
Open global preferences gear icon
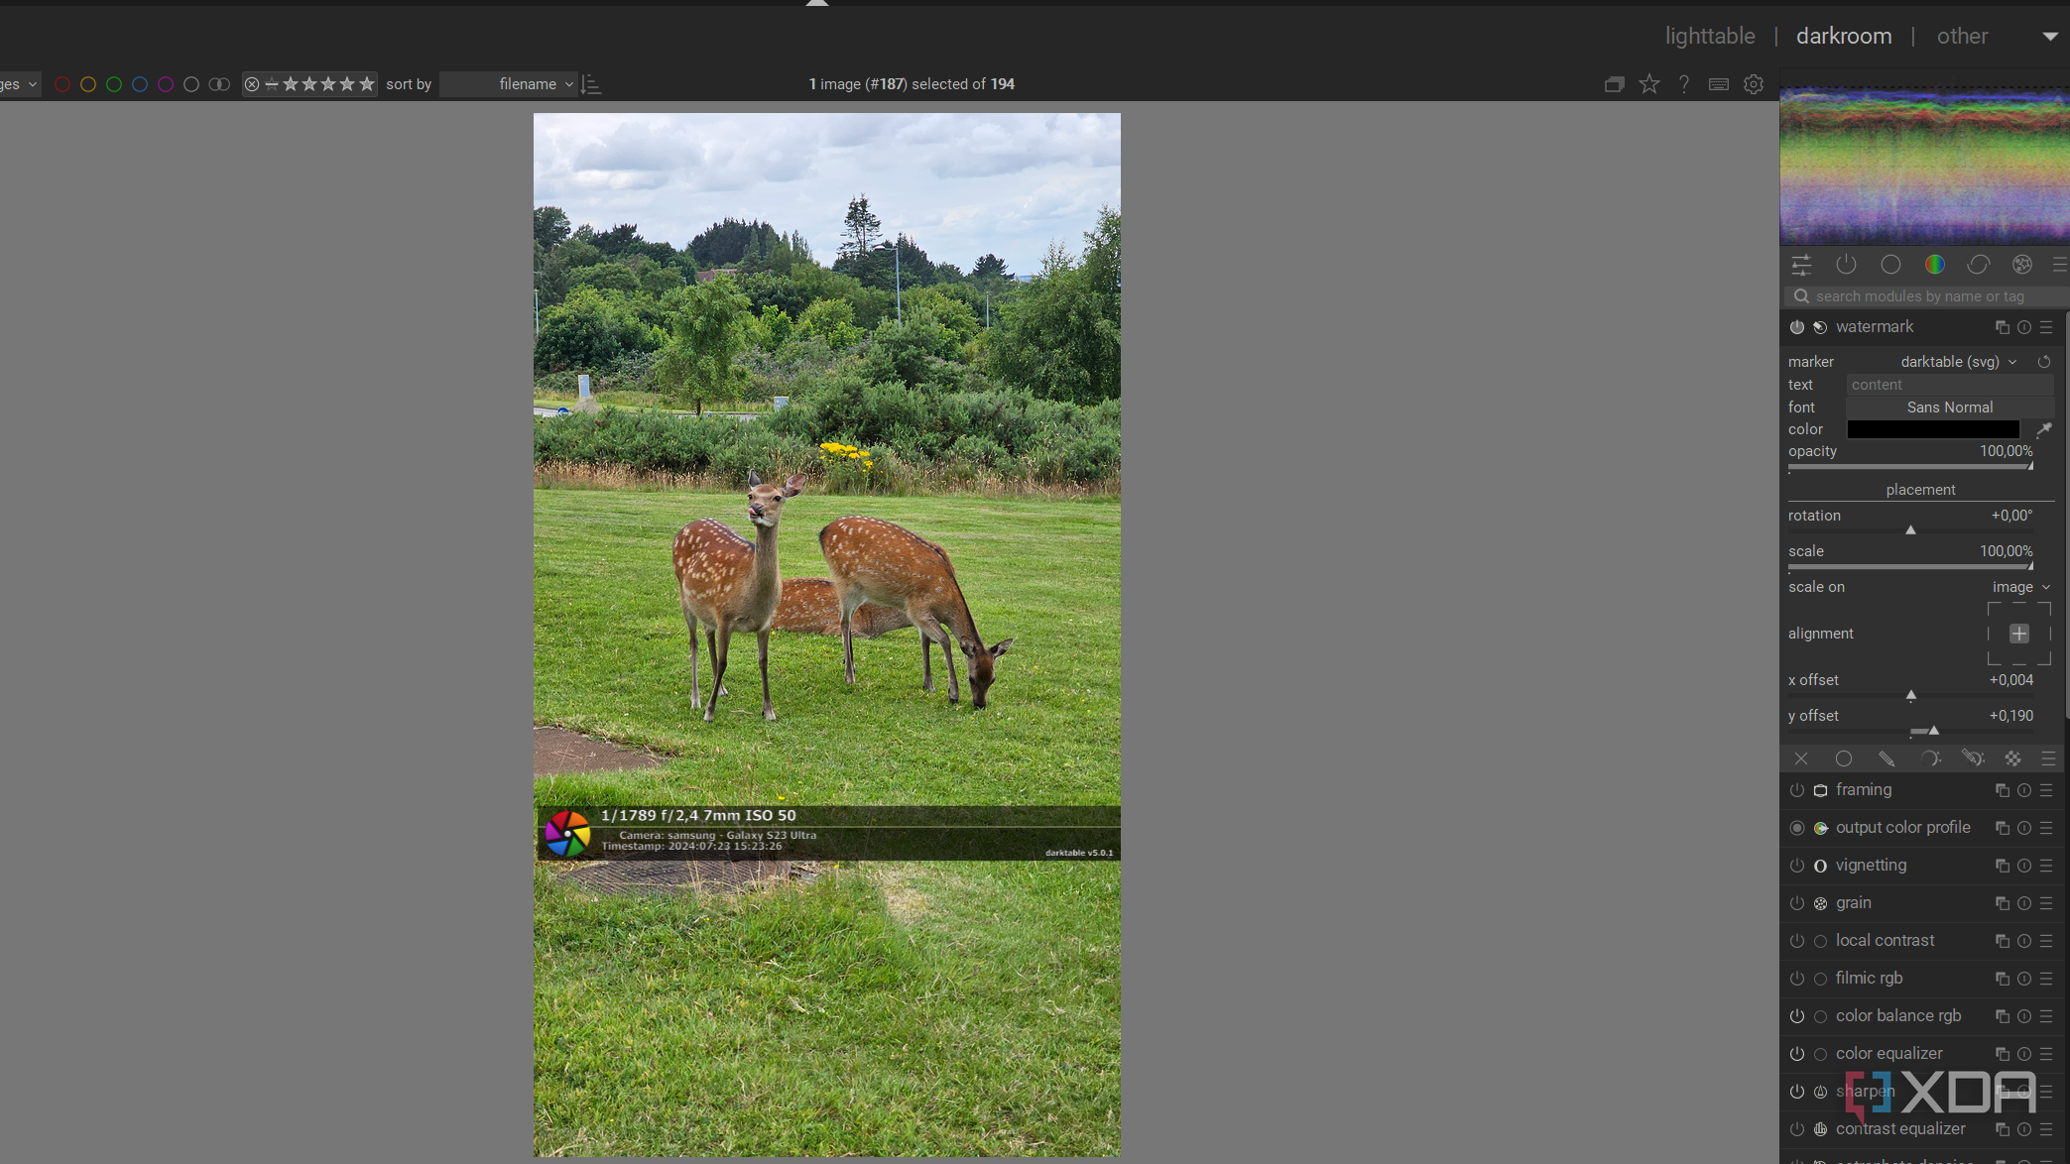pos(1753,84)
